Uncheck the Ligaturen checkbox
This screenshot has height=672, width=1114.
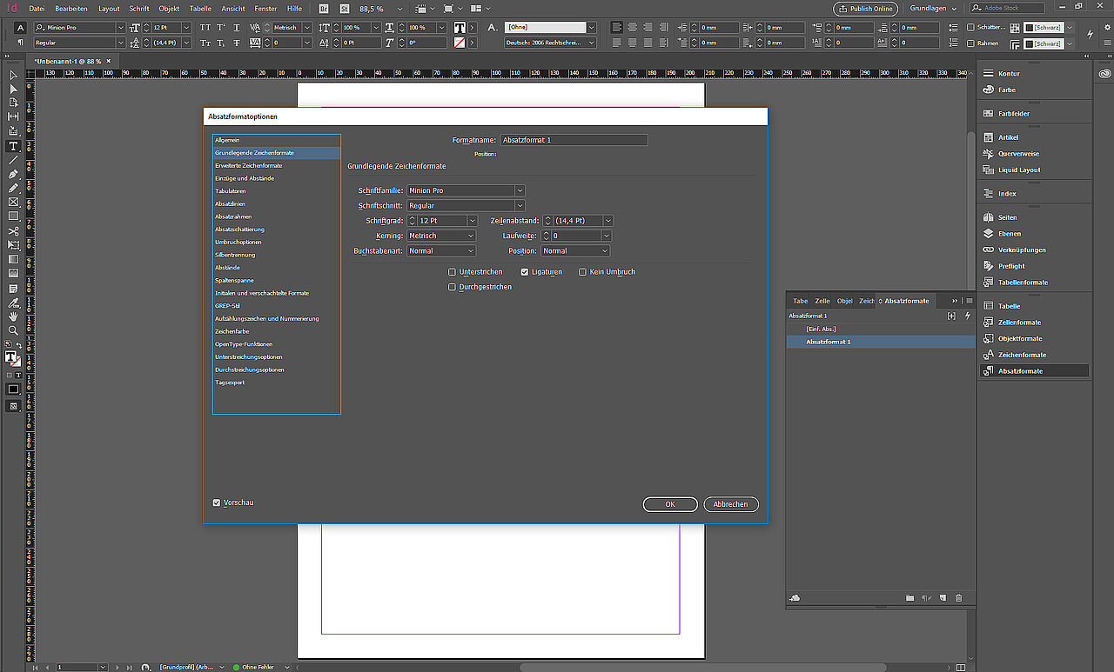pos(525,272)
